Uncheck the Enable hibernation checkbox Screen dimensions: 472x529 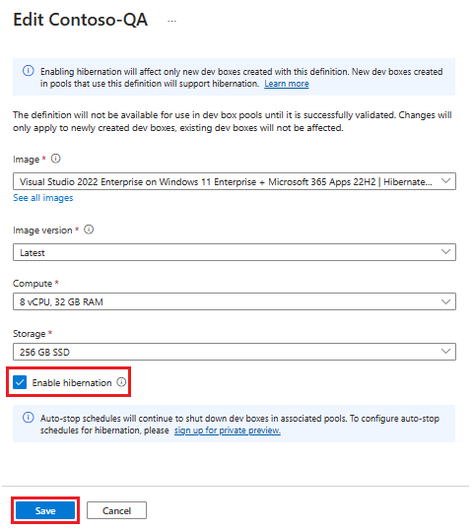pyautogui.click(x=20, y=382)
